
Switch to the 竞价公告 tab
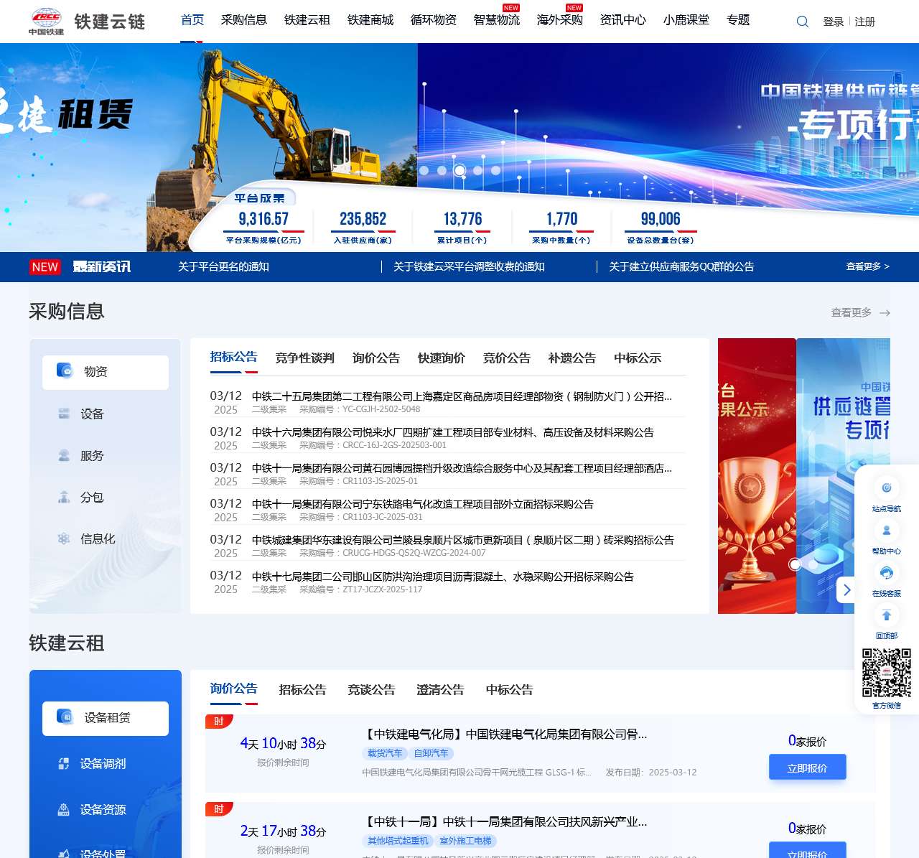tap(507, 358)
